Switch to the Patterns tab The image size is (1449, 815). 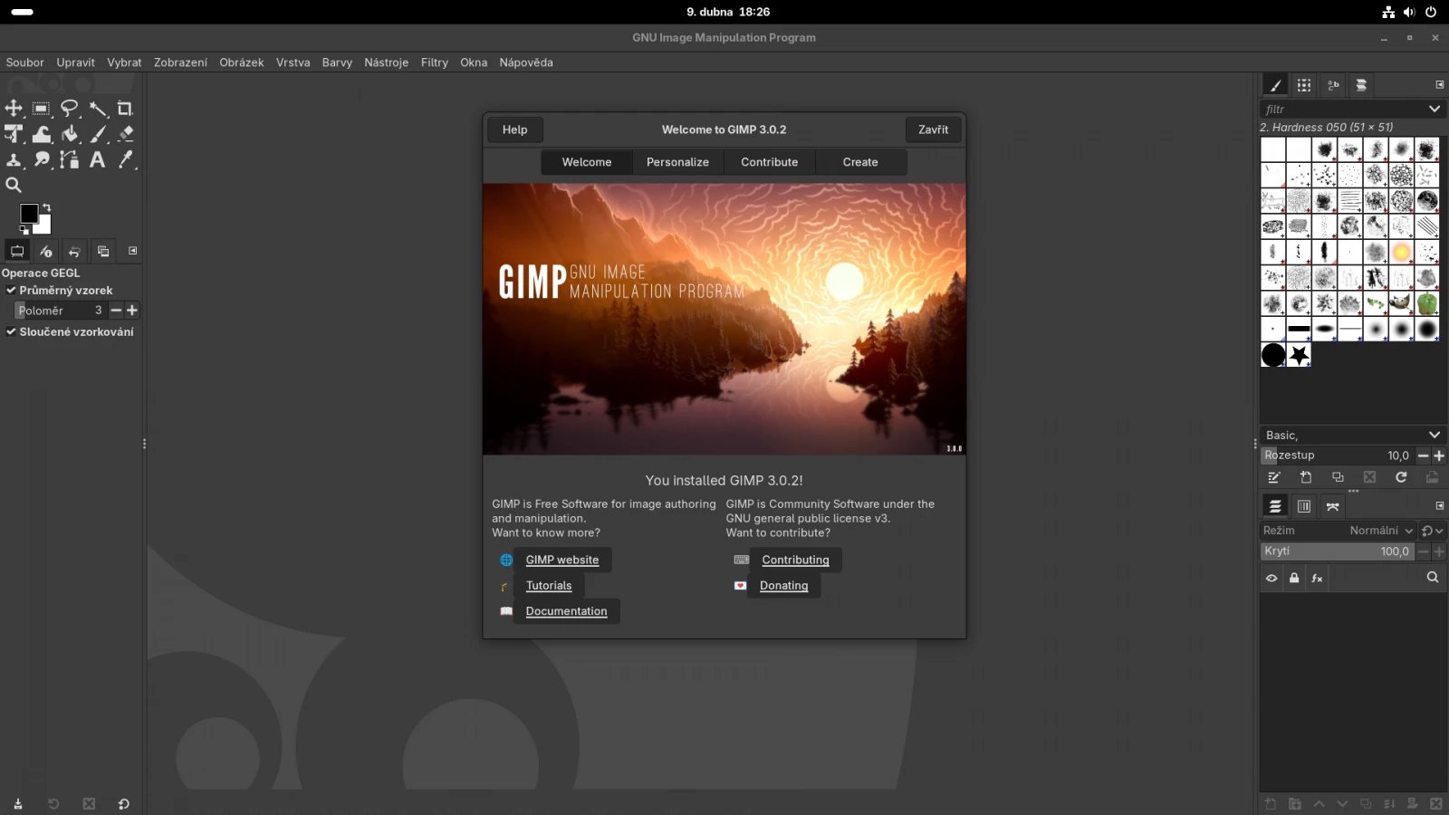(x=1304, y=85)
